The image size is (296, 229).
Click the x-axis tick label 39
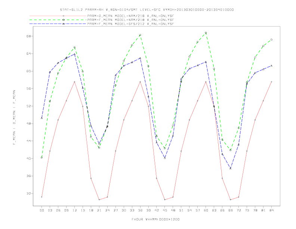pyautogui.click(x=148, y=210)
